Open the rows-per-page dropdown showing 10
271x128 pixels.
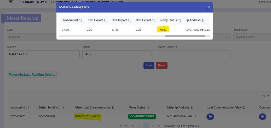(122, 126)
